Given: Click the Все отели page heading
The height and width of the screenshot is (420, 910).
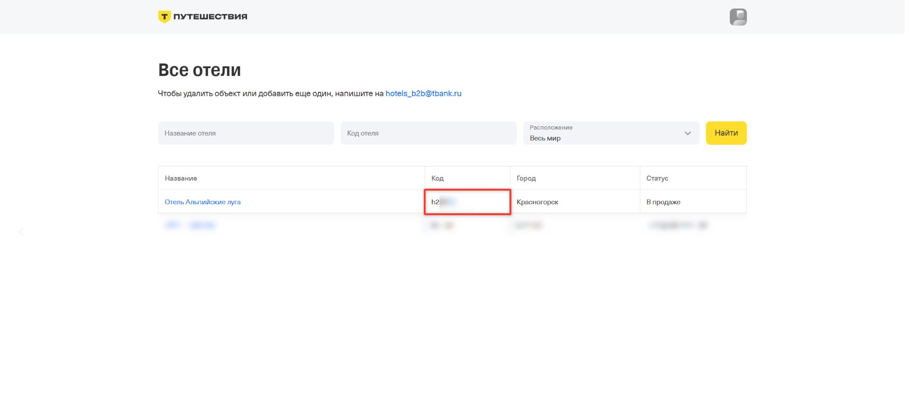Looking at the screenshot, I should 200,70.
